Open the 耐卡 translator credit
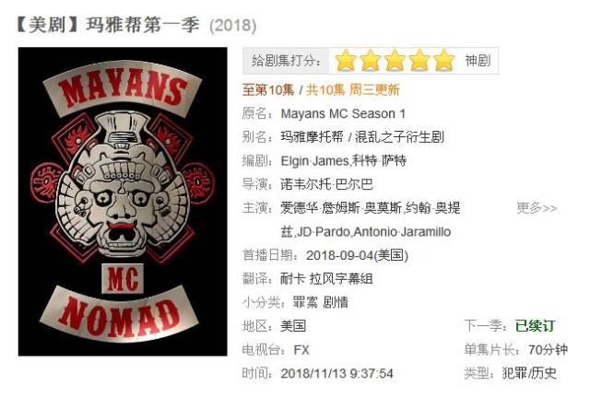Image resolution: width=590 pixels, height=397 pixels. pyautogui.click(x=292, y=278)
